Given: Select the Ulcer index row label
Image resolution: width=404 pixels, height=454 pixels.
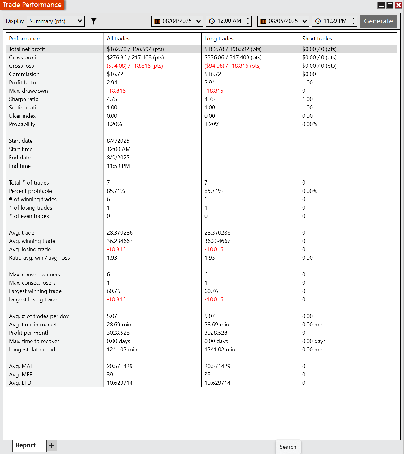Looking at the screenshot, I should click(x=22, y=116).
